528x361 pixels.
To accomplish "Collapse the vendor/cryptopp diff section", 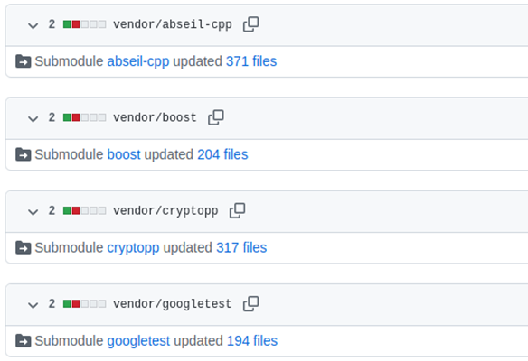I will pyautogui.click(x=33, y=212).
